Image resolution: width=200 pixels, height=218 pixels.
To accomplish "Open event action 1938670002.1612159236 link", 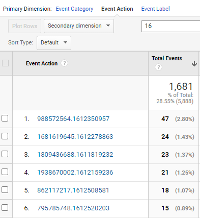I will click(75, 173).
